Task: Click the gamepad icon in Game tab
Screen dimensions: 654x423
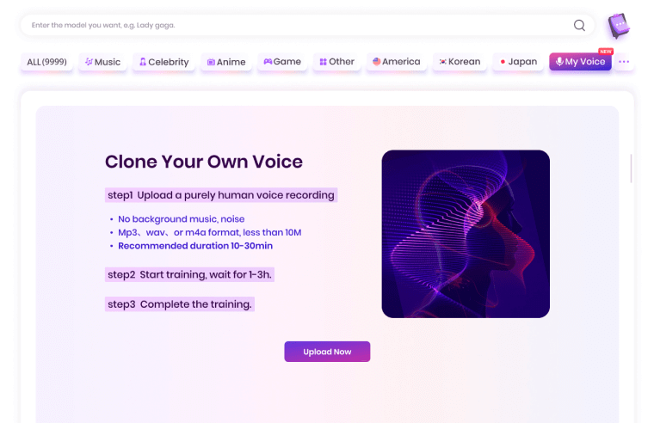Action: click(268, 62)
